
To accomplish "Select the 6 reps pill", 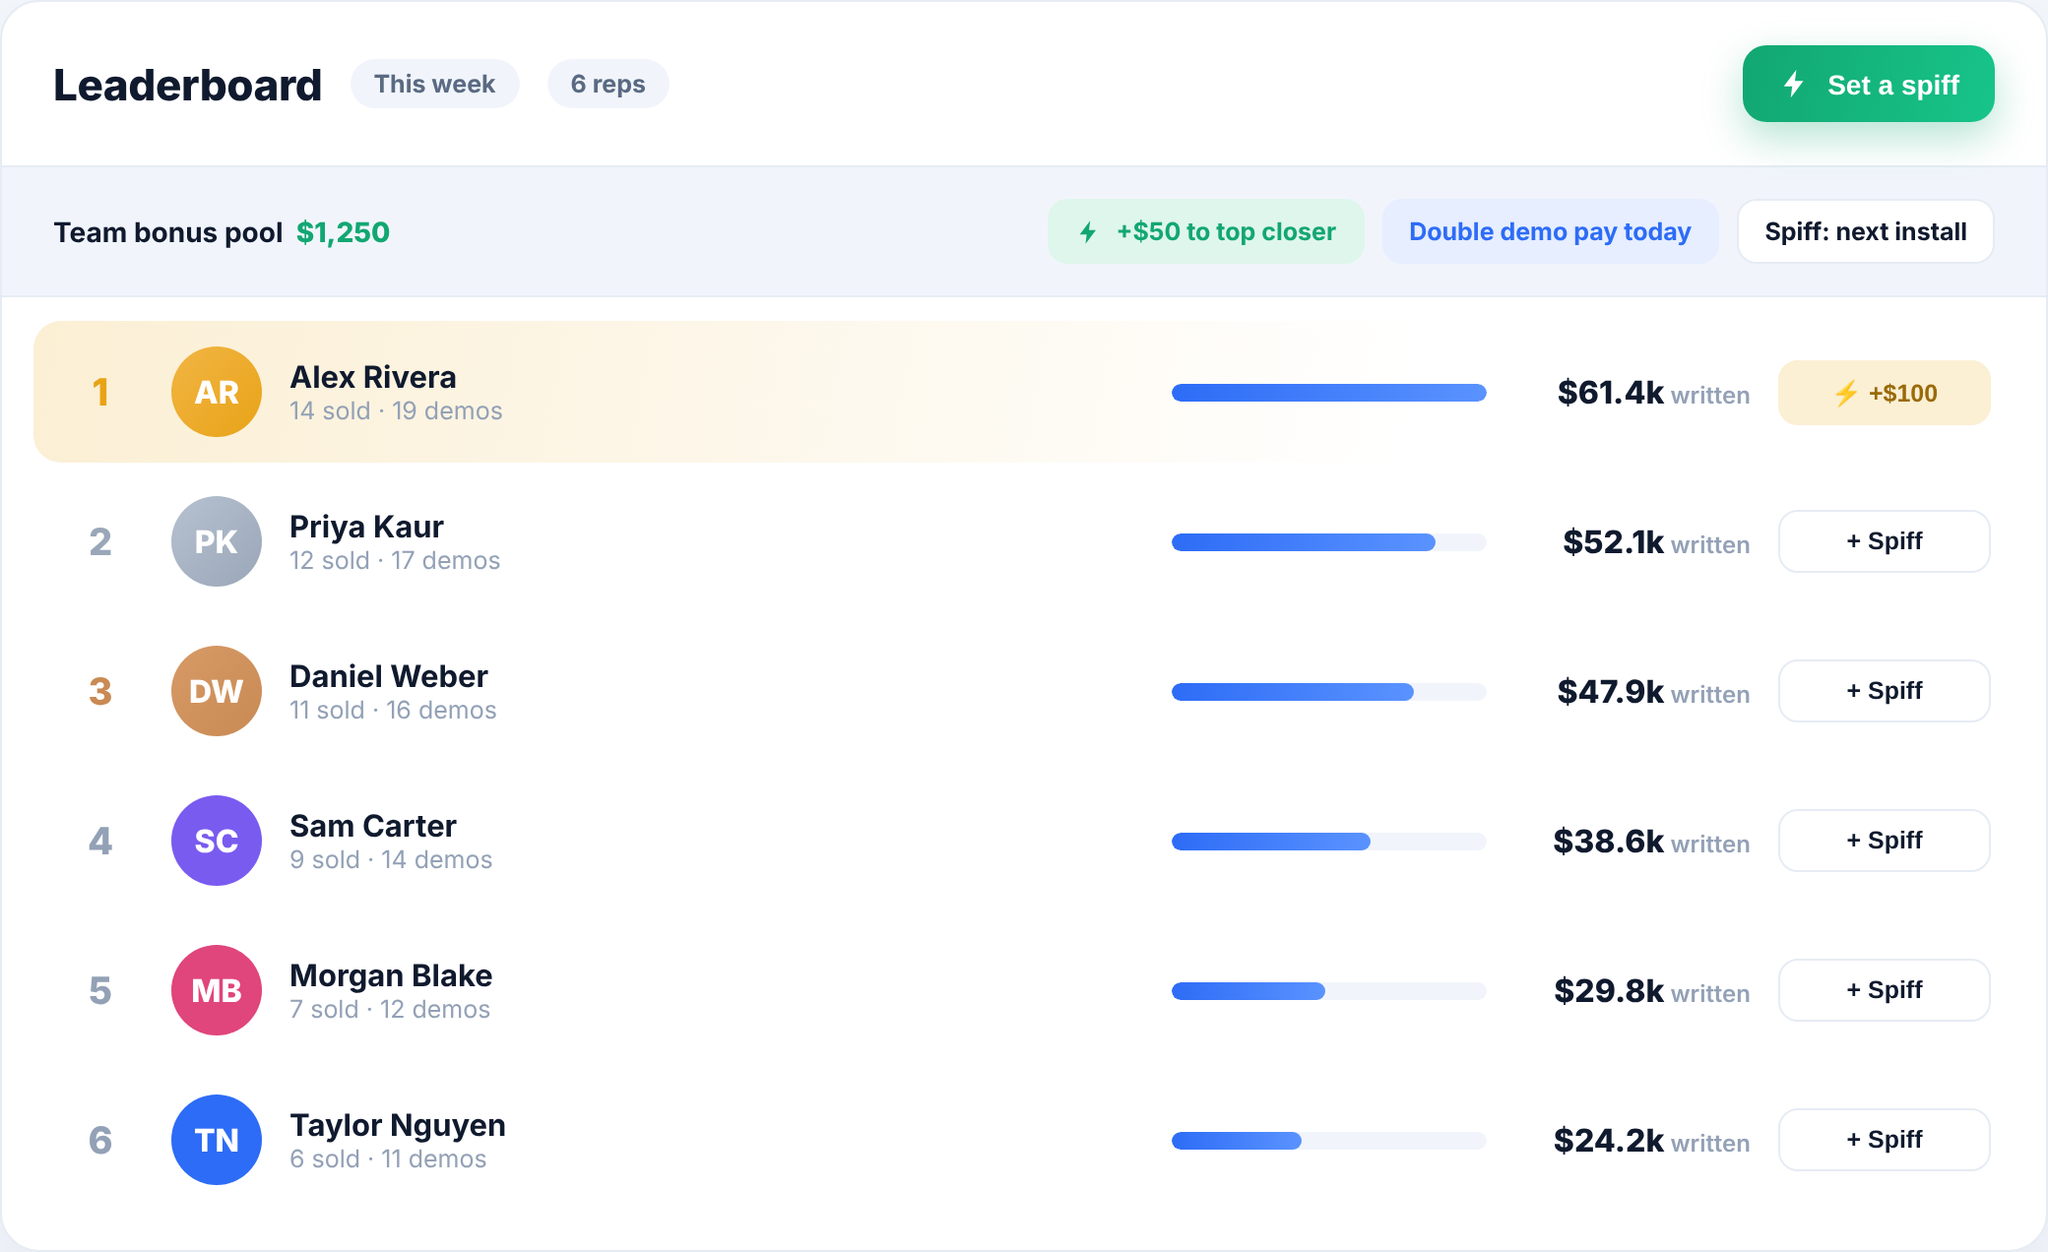I will [608, 84].
